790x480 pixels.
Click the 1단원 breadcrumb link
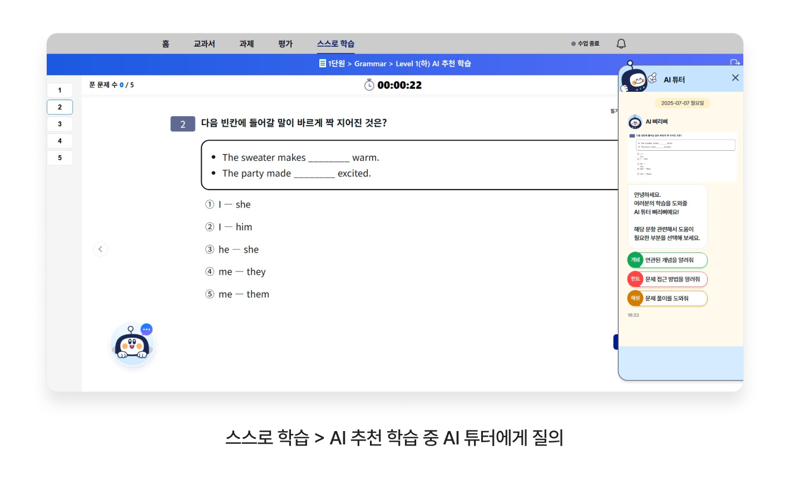point(333,64)
